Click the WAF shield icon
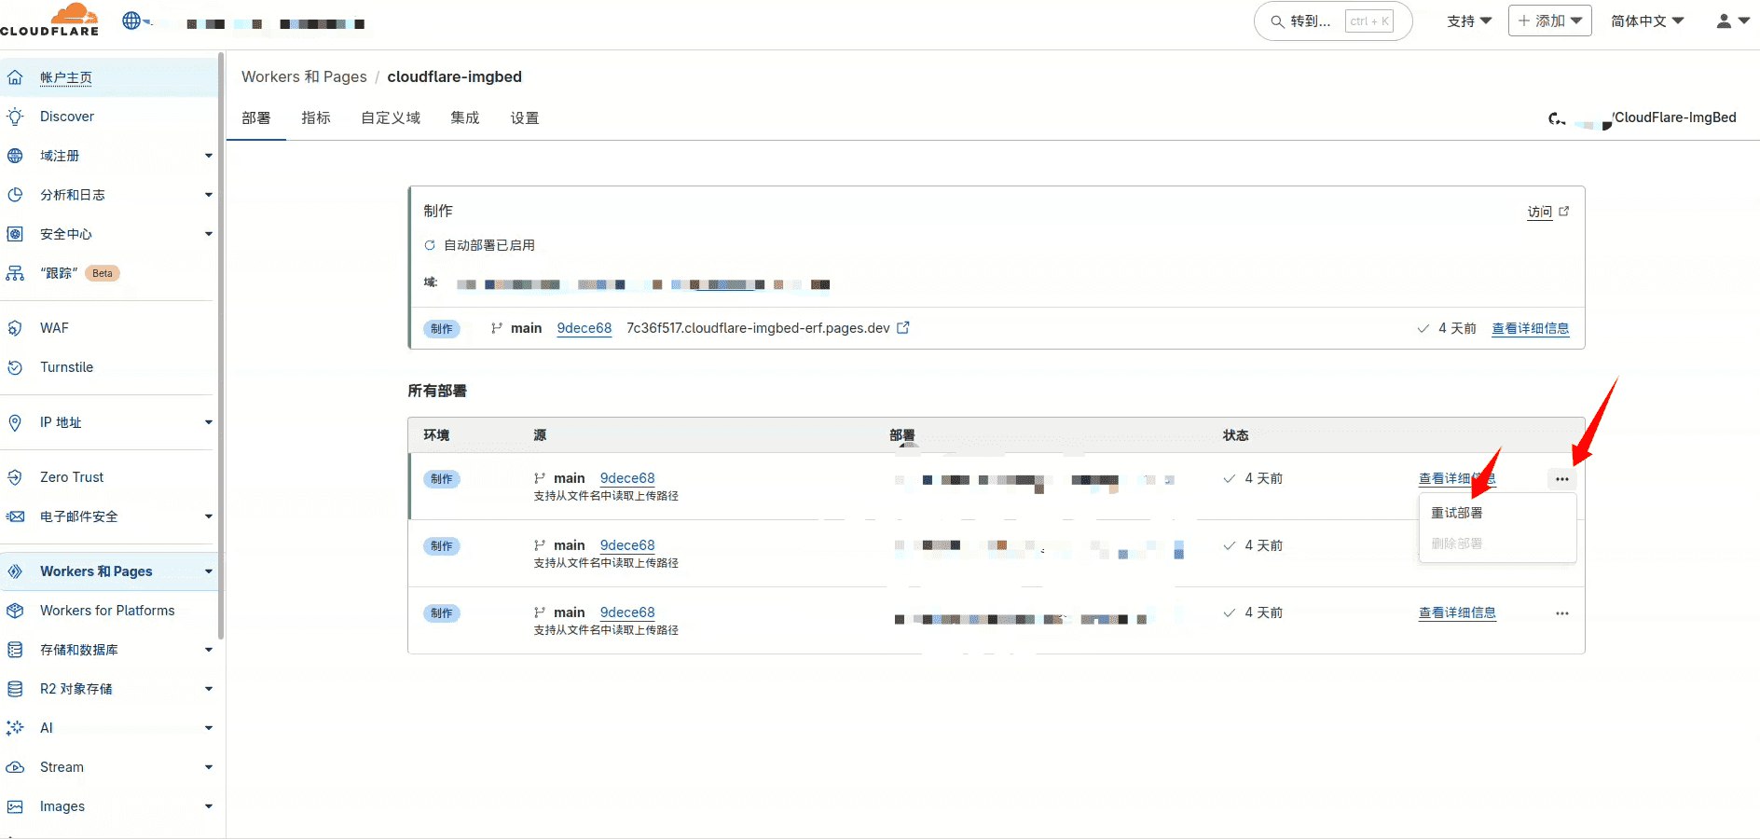The image size is (1760, 839). click(15, 328)
